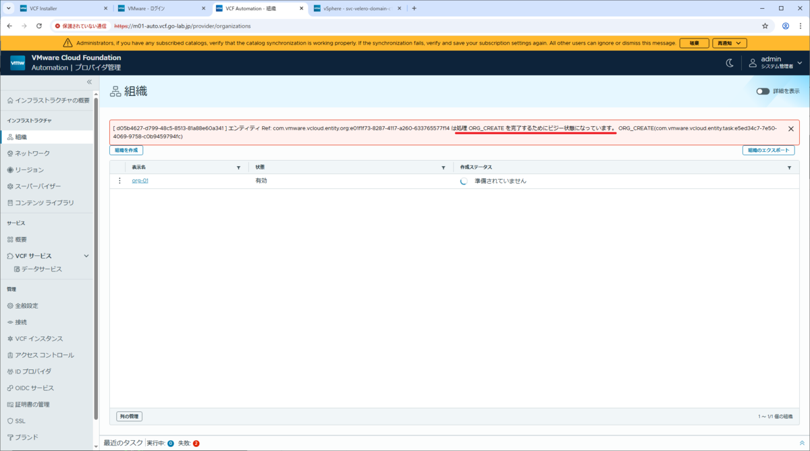Viewport: 810px width, 451px height.
Task: Open スーパーバイザー in the sidebar
Action: tap(34, 186)
